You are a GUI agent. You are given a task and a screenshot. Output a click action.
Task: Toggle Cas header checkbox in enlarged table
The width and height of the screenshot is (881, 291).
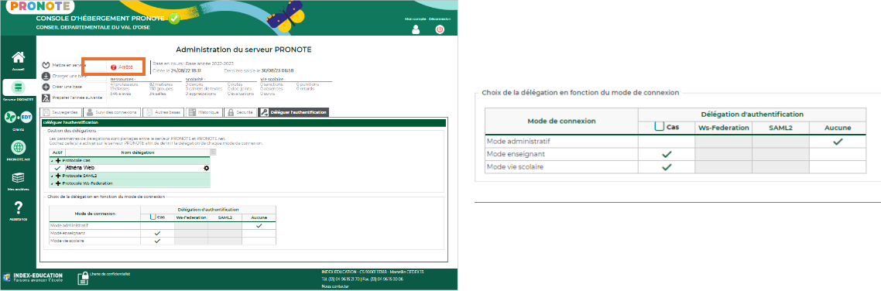(x=660, y=127)
